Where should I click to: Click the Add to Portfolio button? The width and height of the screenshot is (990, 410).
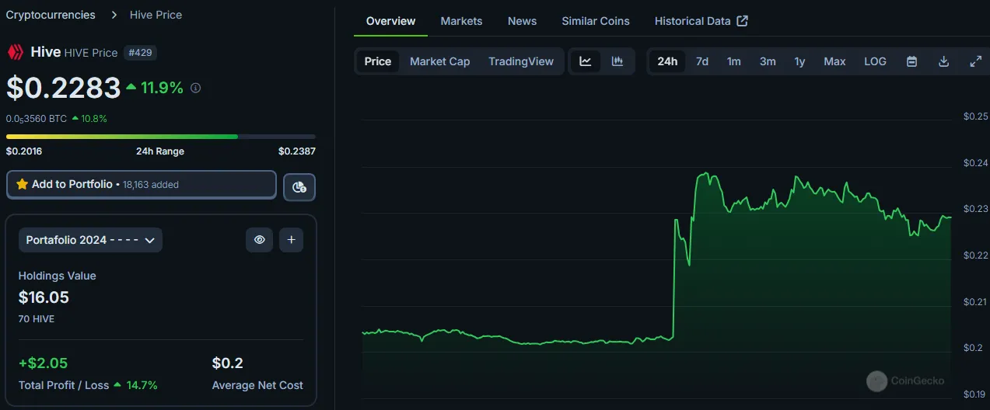coord(142,185)
